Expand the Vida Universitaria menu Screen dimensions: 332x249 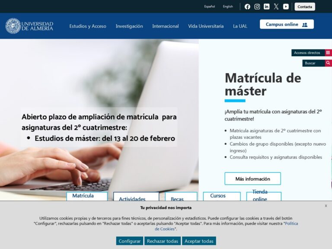[x=206, y=26]
